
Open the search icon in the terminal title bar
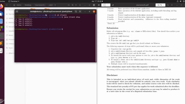(x=76, y=12)
